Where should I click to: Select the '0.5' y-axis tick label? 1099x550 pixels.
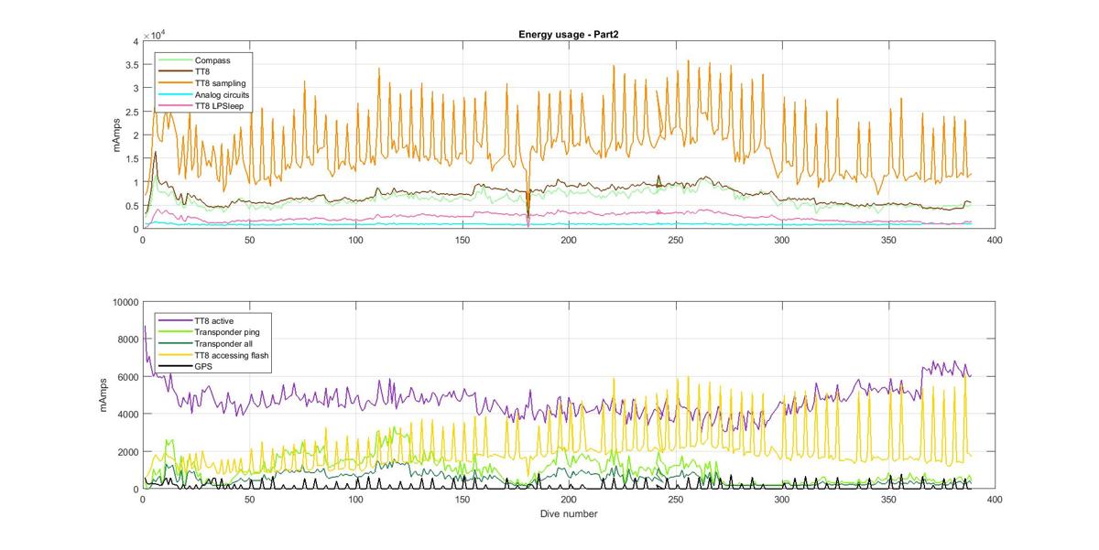click(131, 206)
